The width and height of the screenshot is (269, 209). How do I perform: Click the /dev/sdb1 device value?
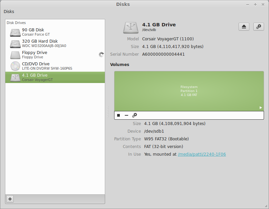coord(154,131)
